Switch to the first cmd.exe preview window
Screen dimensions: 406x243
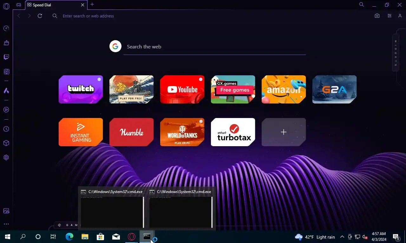112,209
